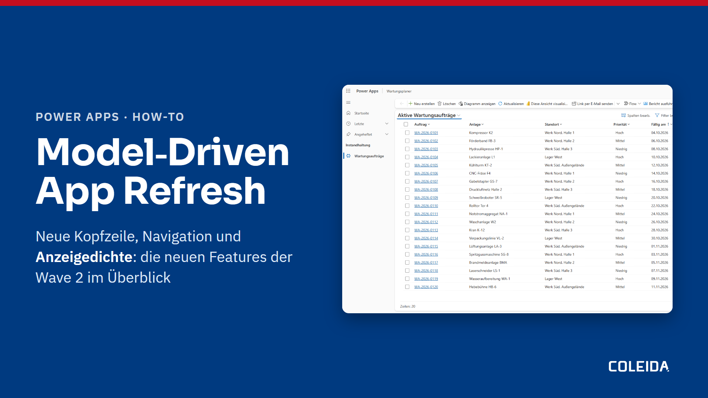708x398 pixels.
Task: Open order link WA-2026-0115
Action: point(426,246)
